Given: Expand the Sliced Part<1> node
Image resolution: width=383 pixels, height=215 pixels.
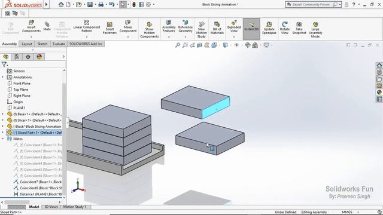Looking at the screenshot, I should click(x=2, y=133).
